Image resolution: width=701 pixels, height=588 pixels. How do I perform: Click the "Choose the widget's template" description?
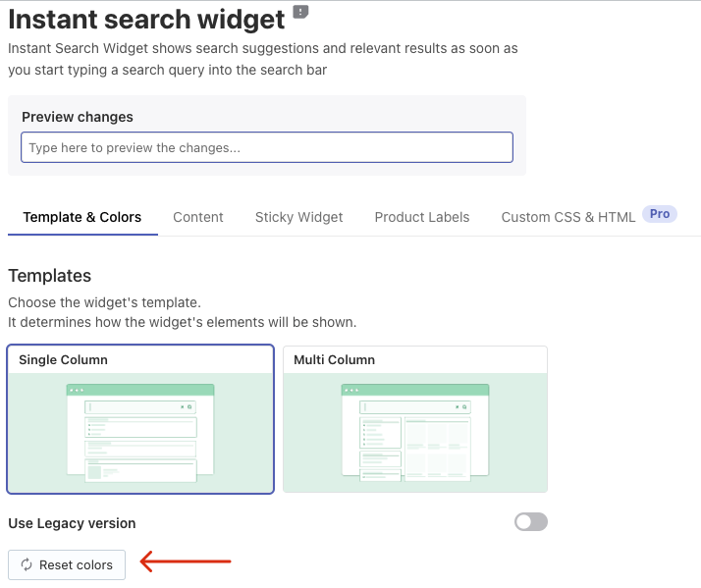(x=104, y=302)
